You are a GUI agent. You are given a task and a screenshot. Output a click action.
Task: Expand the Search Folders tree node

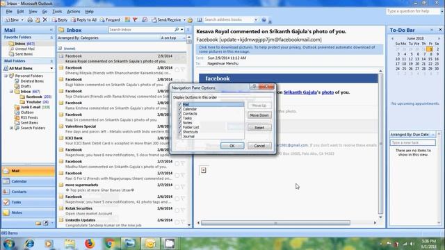[11, 128]
